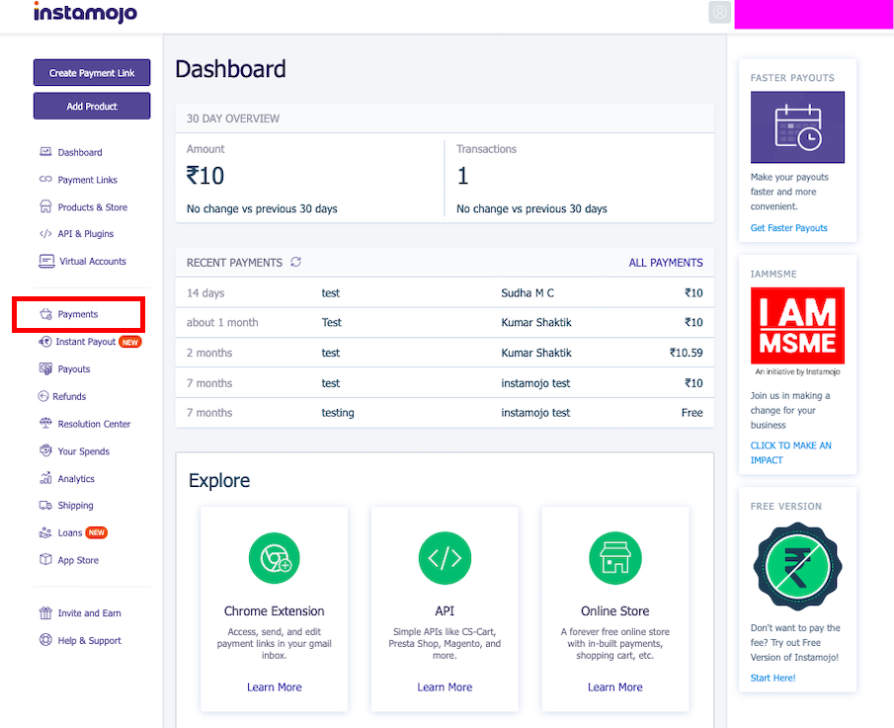894x728 pixels.
Task: Click Learn More under Chrome Extension
Action: [x=275, y=687]
